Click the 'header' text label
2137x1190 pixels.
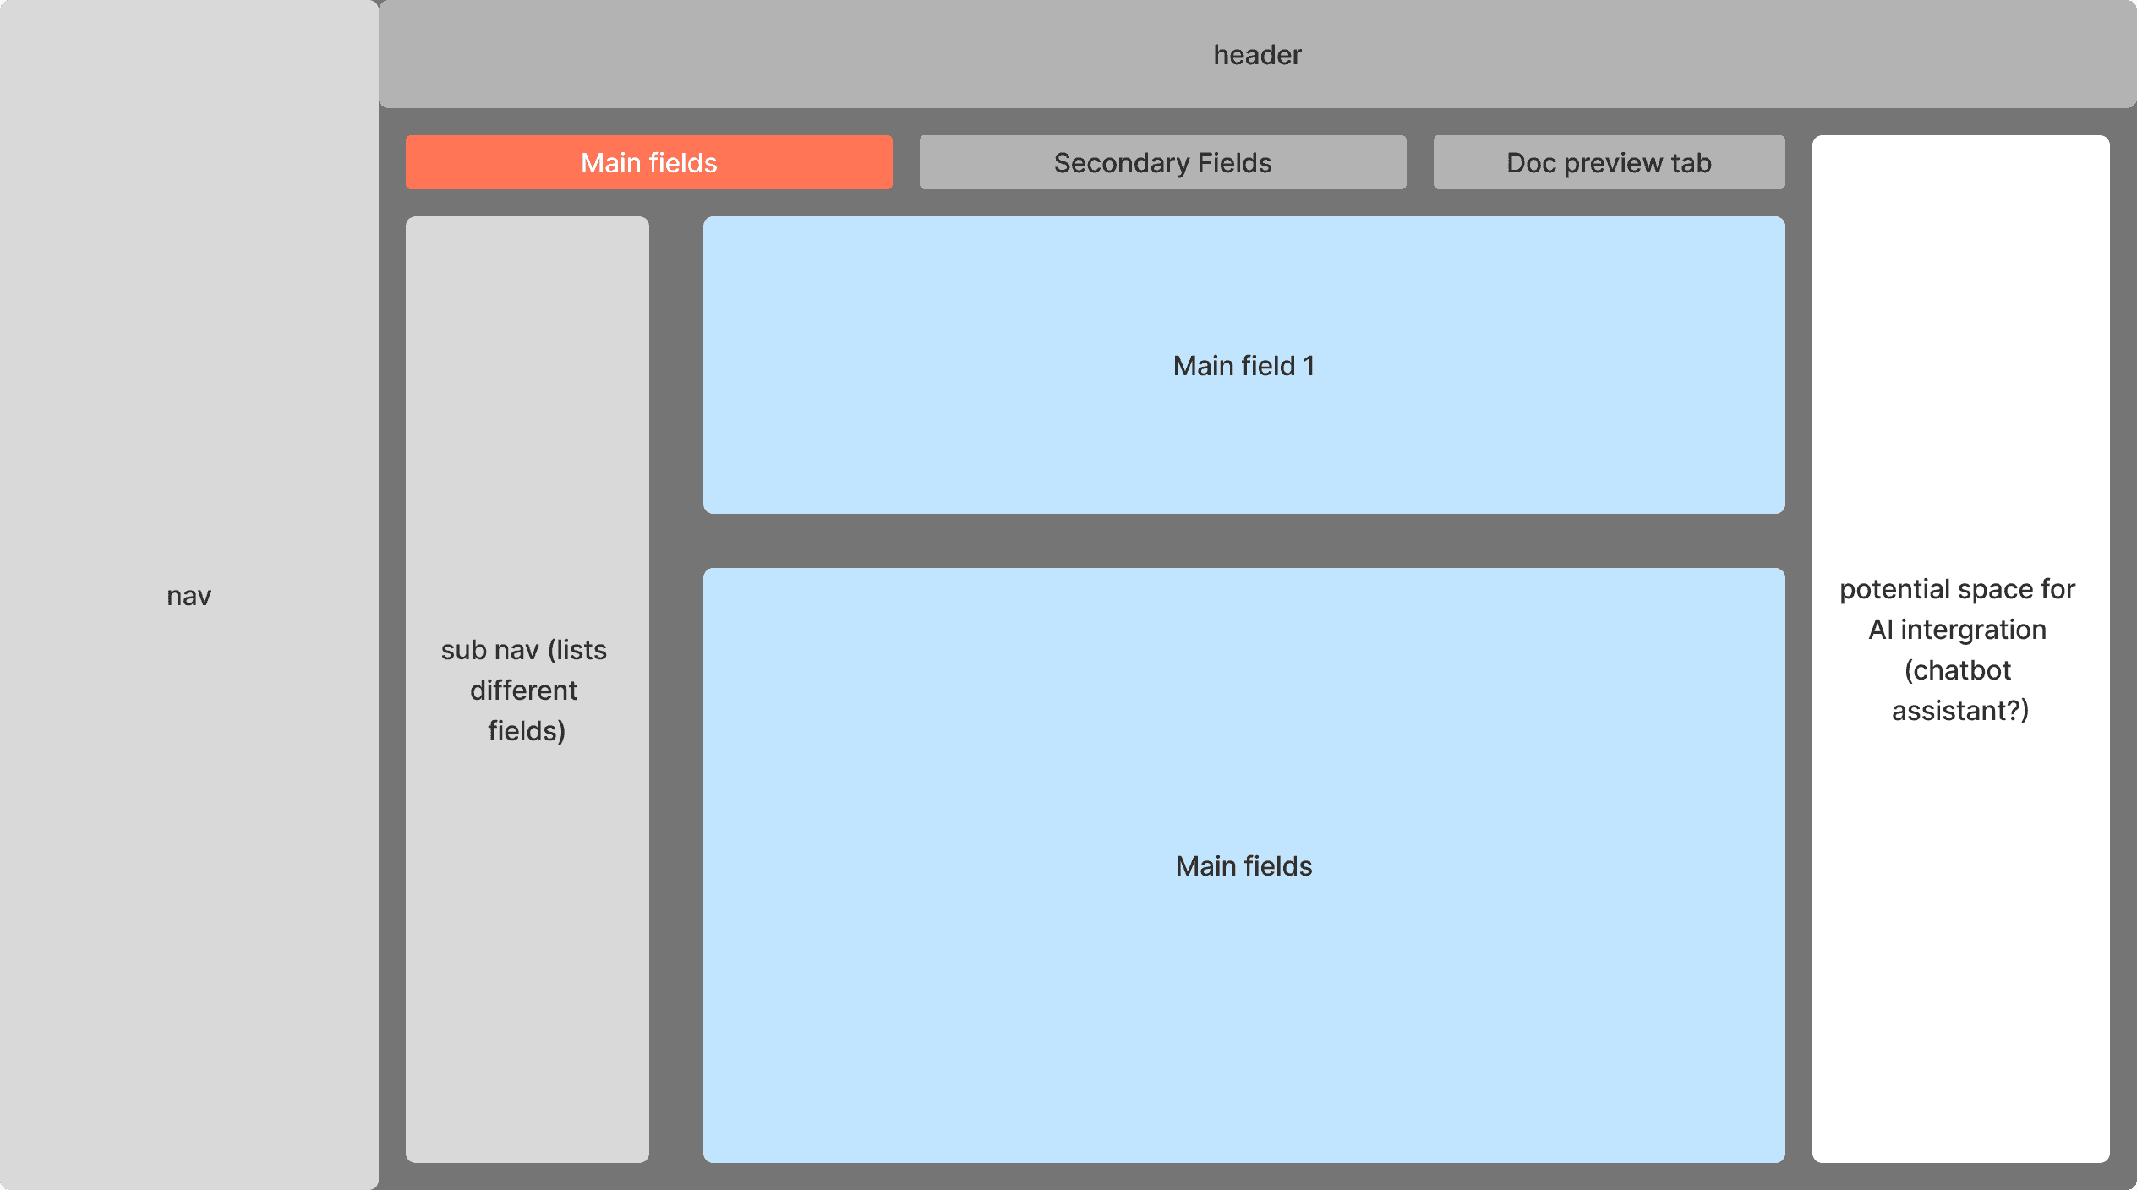(1257, 55)
